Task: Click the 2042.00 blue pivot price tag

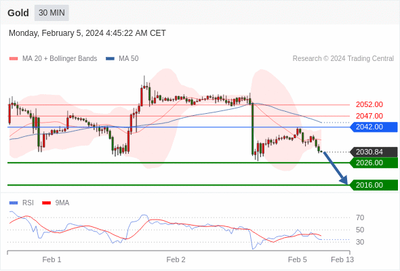Action: click(x=374, y=127)
